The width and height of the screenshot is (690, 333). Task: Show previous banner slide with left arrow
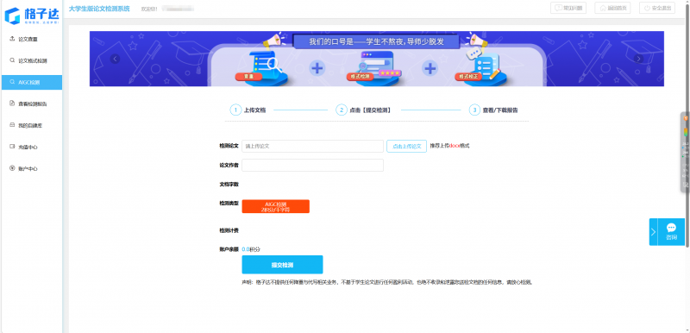[x=115, y=59]
